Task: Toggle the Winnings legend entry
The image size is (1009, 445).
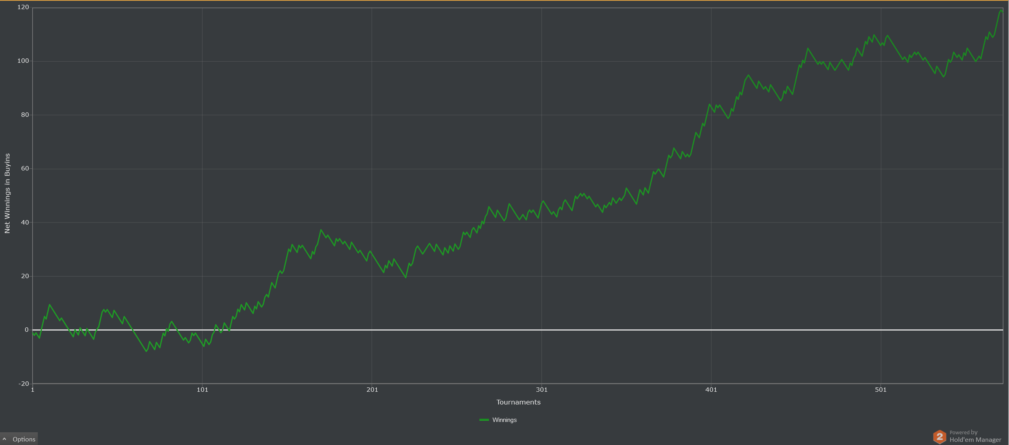Action: pyautogui.click(x=498, y=420)
